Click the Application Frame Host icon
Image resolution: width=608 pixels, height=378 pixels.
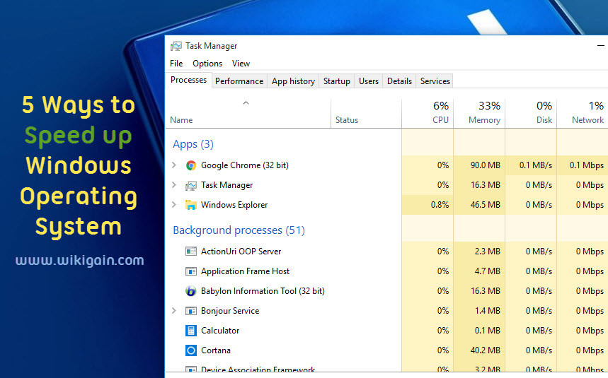pos(191,271)
